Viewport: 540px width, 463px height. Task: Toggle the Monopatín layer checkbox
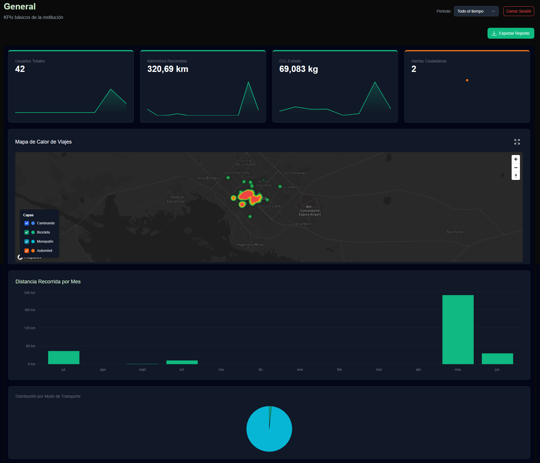tap(27, 242)
